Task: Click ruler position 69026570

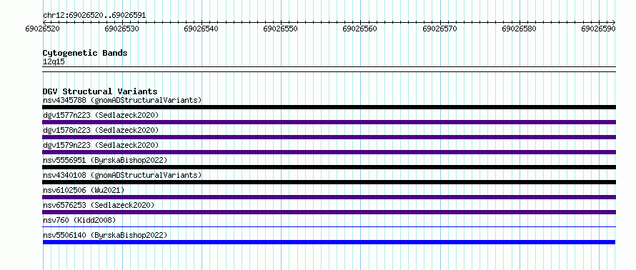Action: coord(439,29)
